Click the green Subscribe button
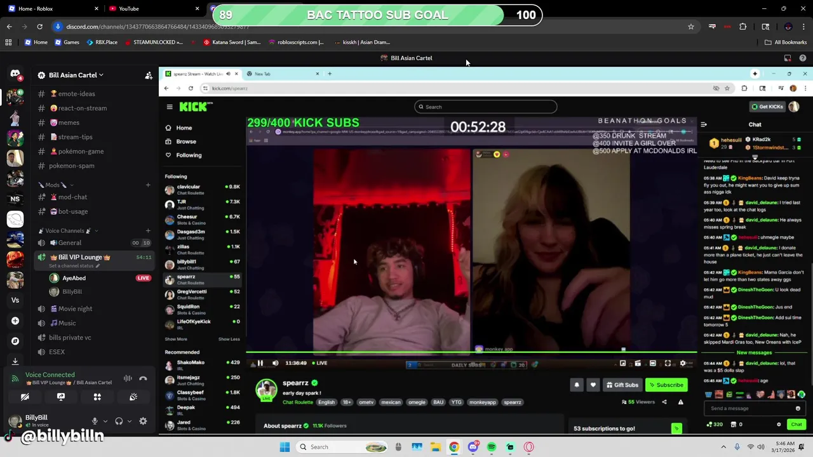Viewport: 813px width, 457px height. 666,385
